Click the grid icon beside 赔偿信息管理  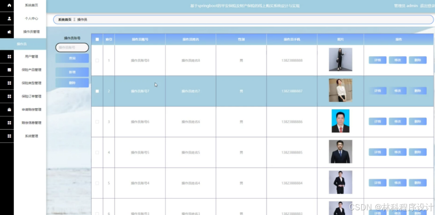(x=9, y=122)
